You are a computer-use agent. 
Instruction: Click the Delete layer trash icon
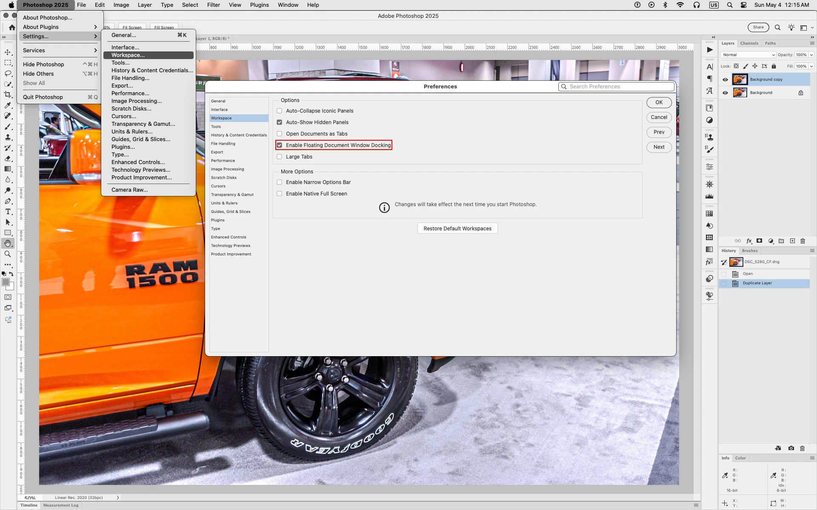click(803, 241)
